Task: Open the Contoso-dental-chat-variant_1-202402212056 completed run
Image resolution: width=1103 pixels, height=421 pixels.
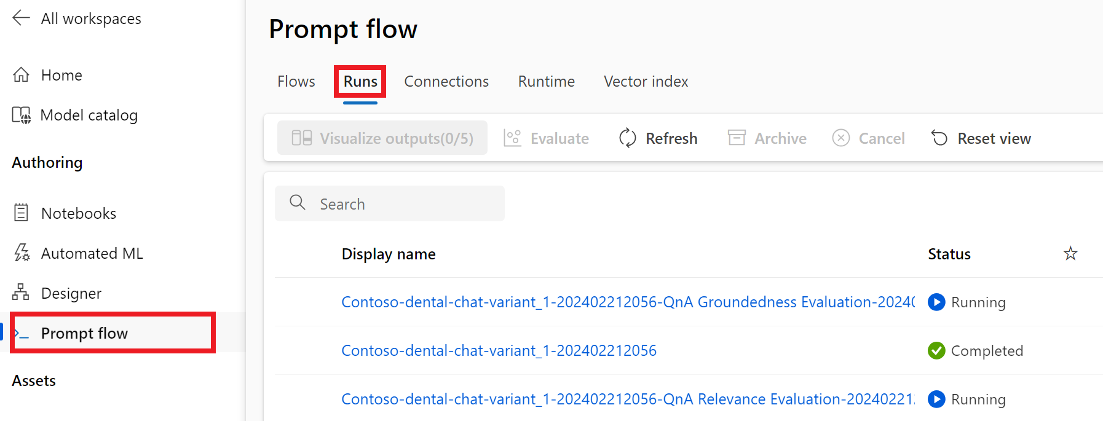Action: coord(499,350)
